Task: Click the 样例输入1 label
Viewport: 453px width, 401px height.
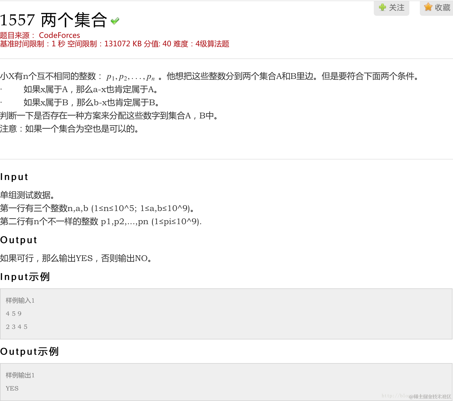Action: click(x=20, y=300)
